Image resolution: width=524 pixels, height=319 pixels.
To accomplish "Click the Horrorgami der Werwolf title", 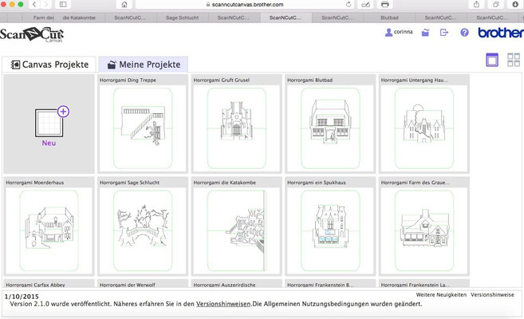I will [x=128, y=285].
